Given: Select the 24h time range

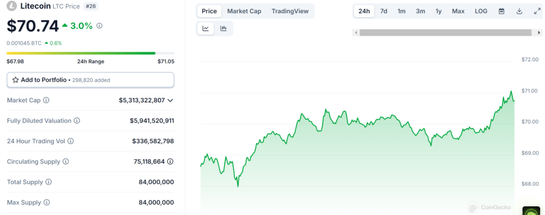Looking at the screenshot, I should point(364,11).
